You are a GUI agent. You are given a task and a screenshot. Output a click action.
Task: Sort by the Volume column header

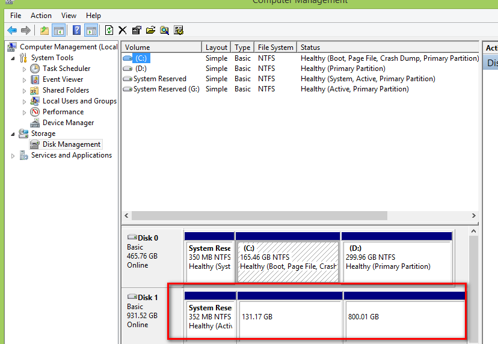(162, 48)
